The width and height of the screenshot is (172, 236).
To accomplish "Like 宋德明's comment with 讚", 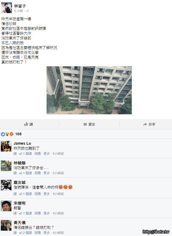I will [x=15, y=213].
